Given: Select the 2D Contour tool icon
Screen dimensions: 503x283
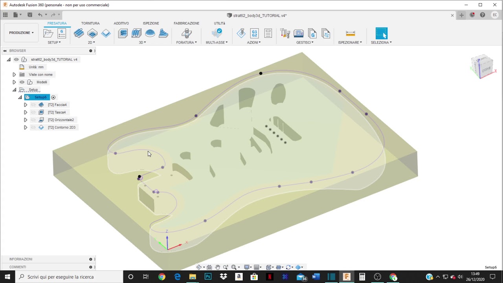Looking at the screenshot, I should point(106,33).
